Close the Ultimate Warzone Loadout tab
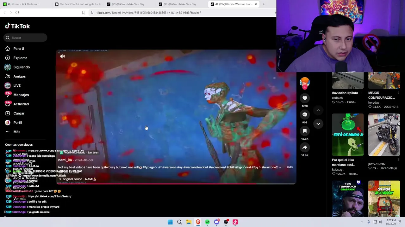This screenshot has width=405, height=227. 256,4
